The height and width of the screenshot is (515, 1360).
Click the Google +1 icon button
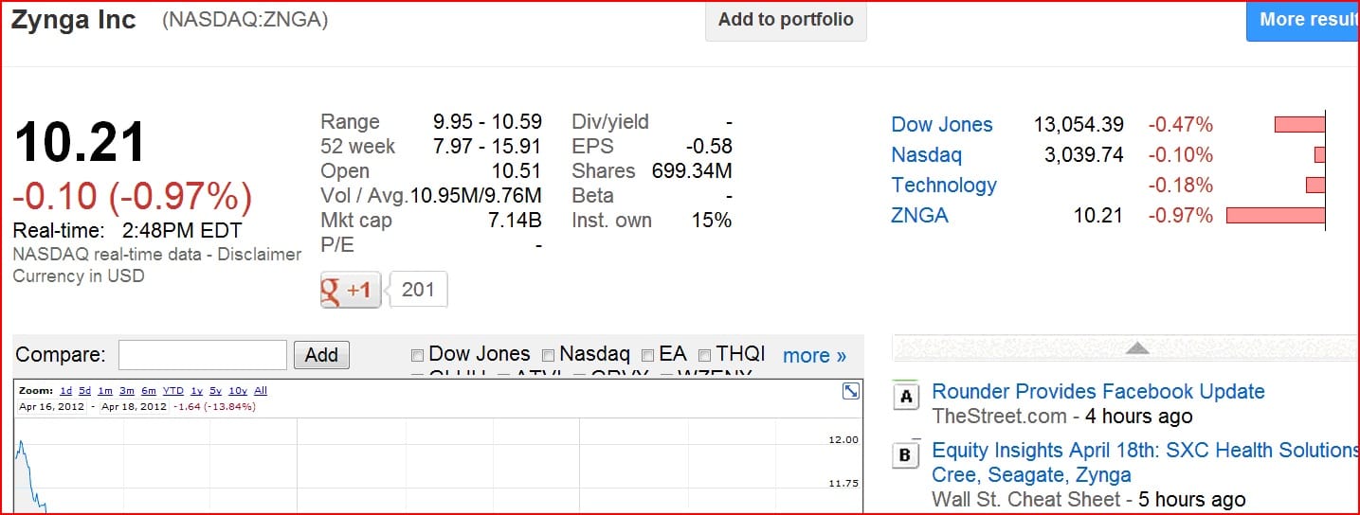pyautogui.click(x=351, y=291)
